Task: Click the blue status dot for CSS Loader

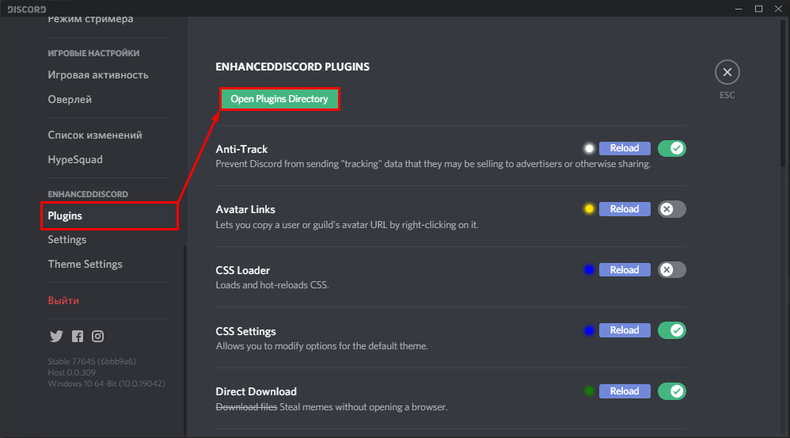Action: pos(589,270)
